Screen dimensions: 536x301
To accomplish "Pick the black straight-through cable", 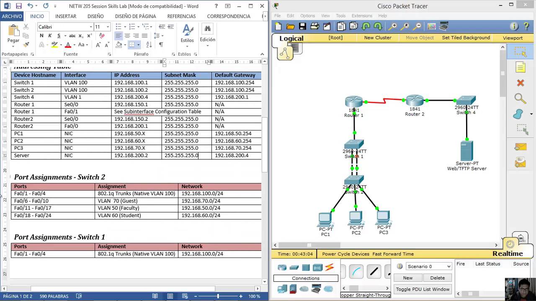I will [374, 272].
